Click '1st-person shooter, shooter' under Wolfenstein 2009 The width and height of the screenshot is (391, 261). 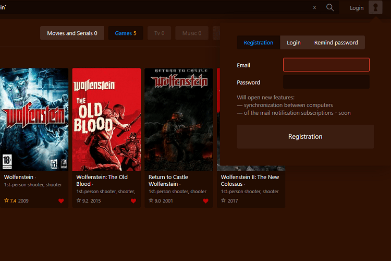click(x=33, y=185)
